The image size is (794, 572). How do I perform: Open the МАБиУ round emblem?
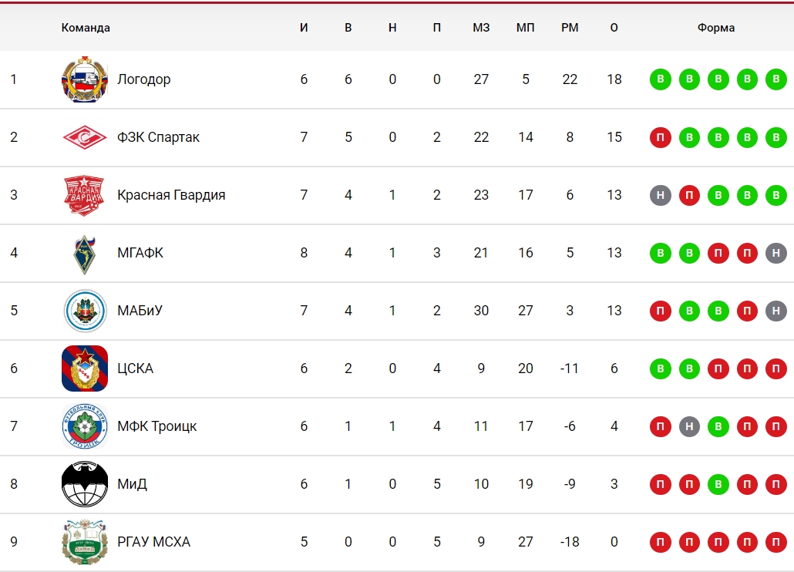coord(85,311)
